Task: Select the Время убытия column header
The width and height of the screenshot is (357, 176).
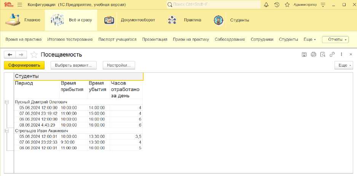Action: [99, 90]
